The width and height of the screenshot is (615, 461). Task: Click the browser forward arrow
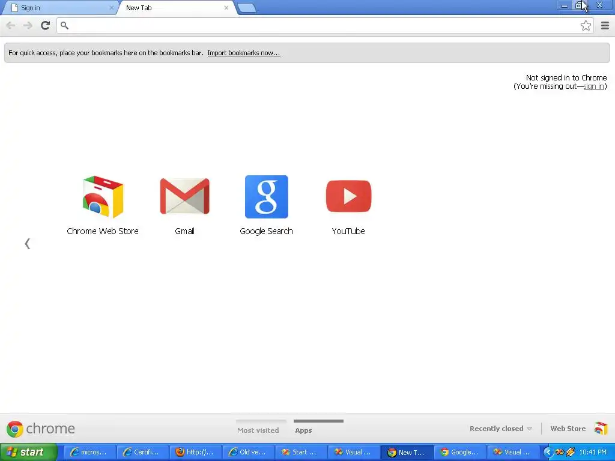[28, 25]
